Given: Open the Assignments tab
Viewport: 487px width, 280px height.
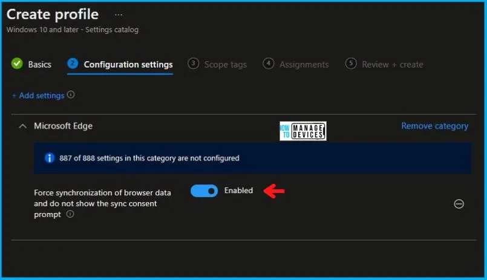Looking at the screenshot, I should click(304, 65).
